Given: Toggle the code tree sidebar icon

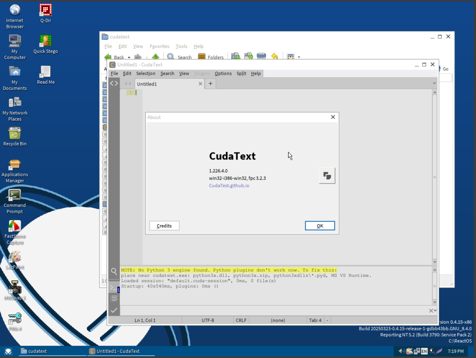Looking at the screenshot, I should tap(114, 83).
